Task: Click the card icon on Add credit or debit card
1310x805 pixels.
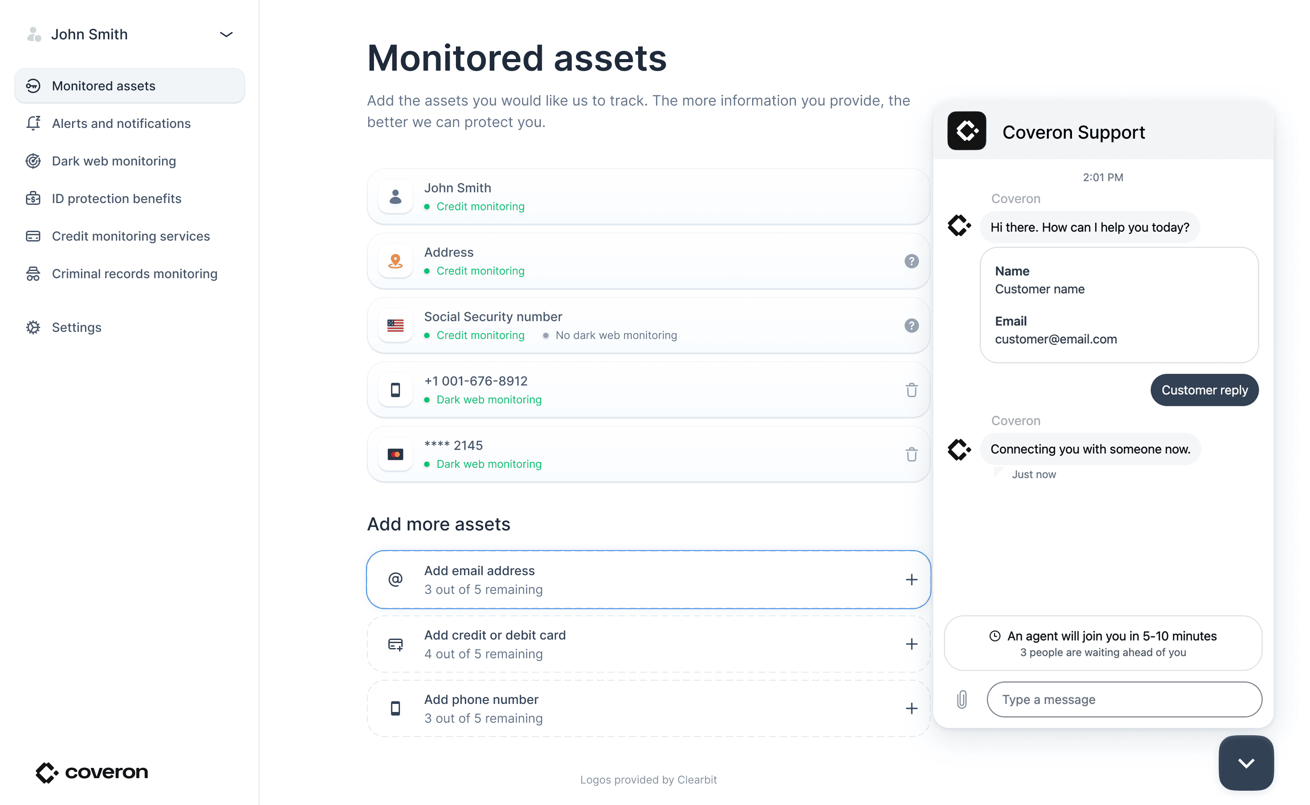Action: point(395,644)
